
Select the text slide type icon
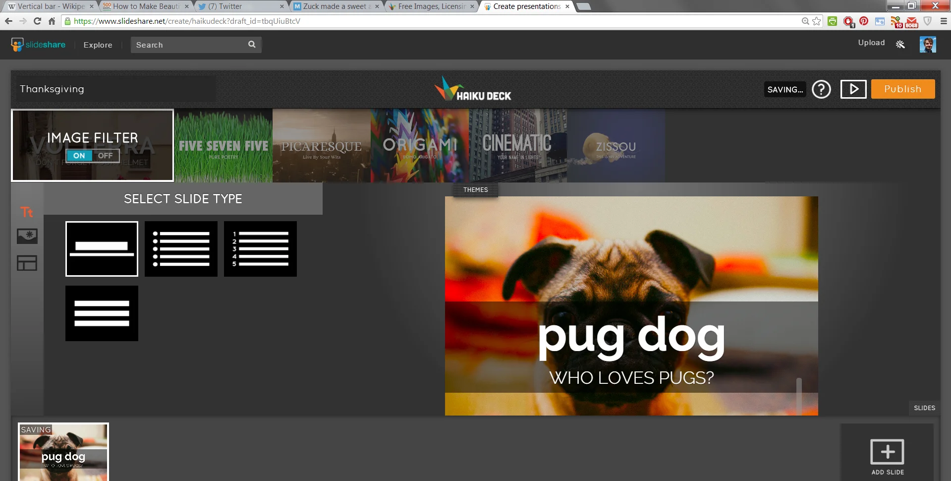(x=27, y=212)
